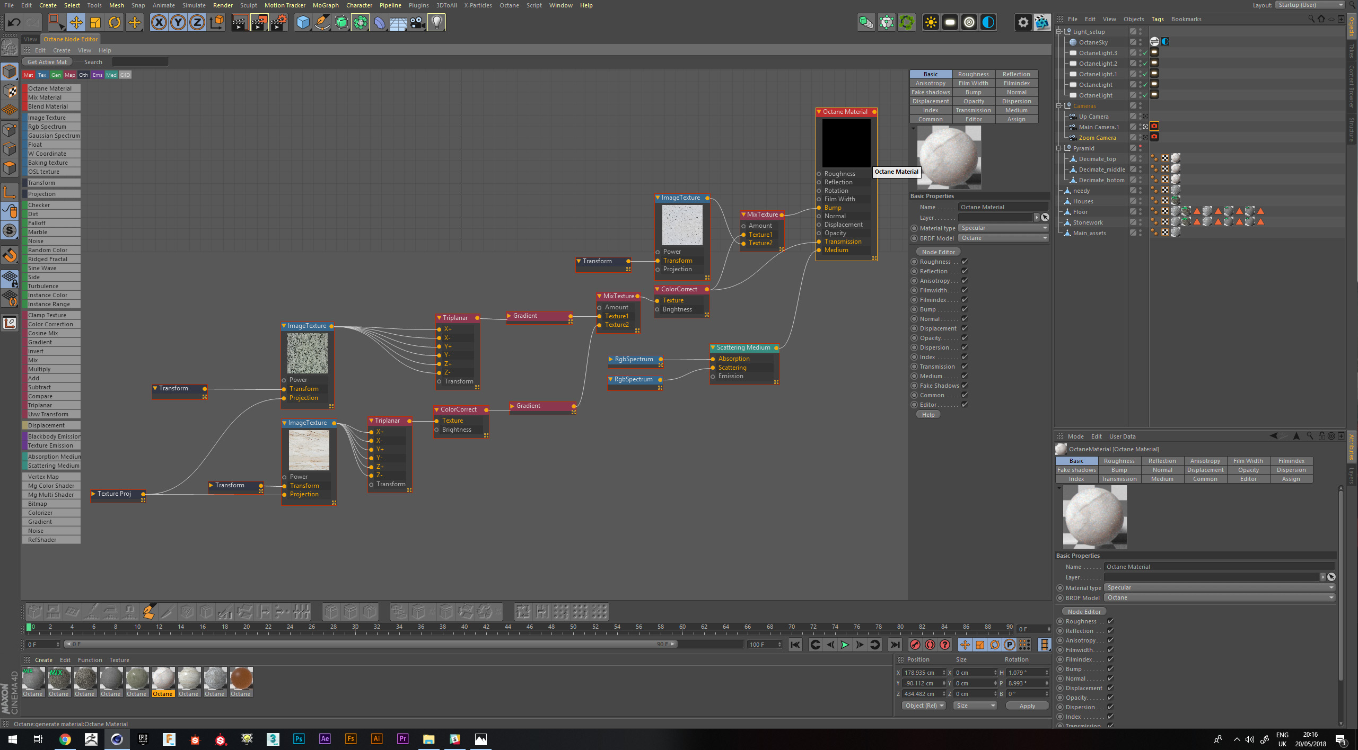Click the frame range slider bar

click(x=371, y=645)
